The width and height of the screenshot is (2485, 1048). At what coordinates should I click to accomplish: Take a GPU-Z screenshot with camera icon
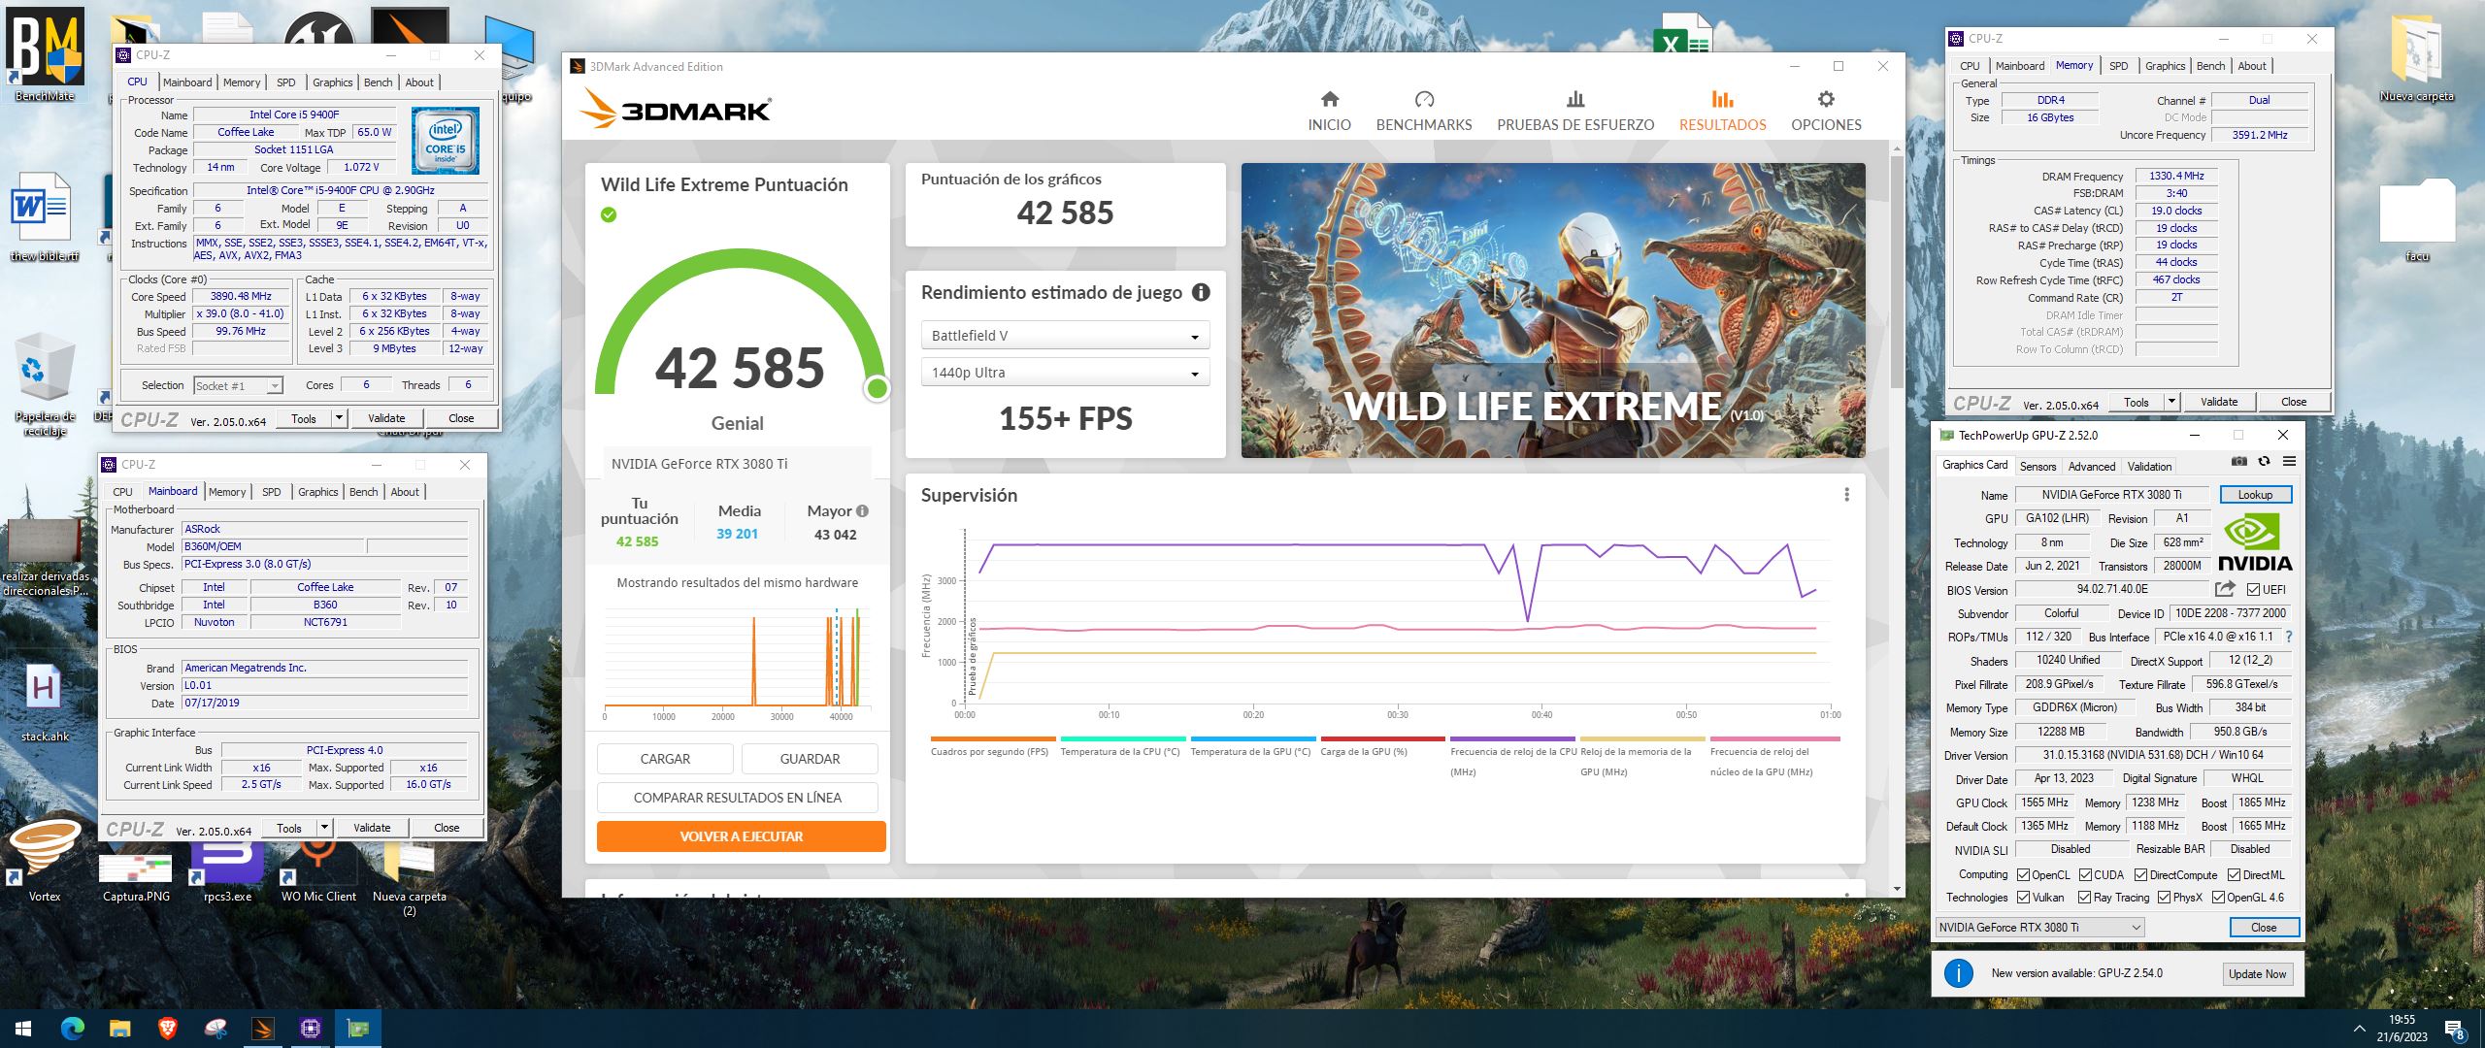(x=2238, y=462)
